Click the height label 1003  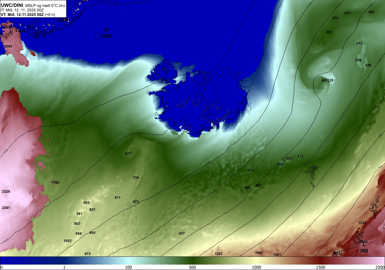[67, 241]
